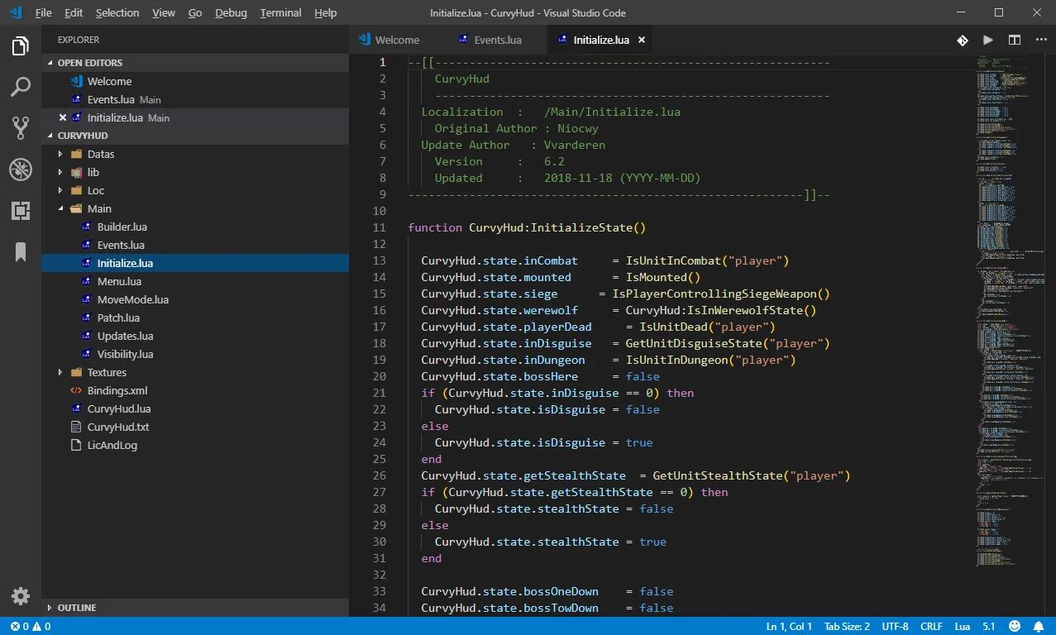Viewport: 1056px width, 635px height.
Task: Open the Bookmarks view icon
Action: click(21, 252)
